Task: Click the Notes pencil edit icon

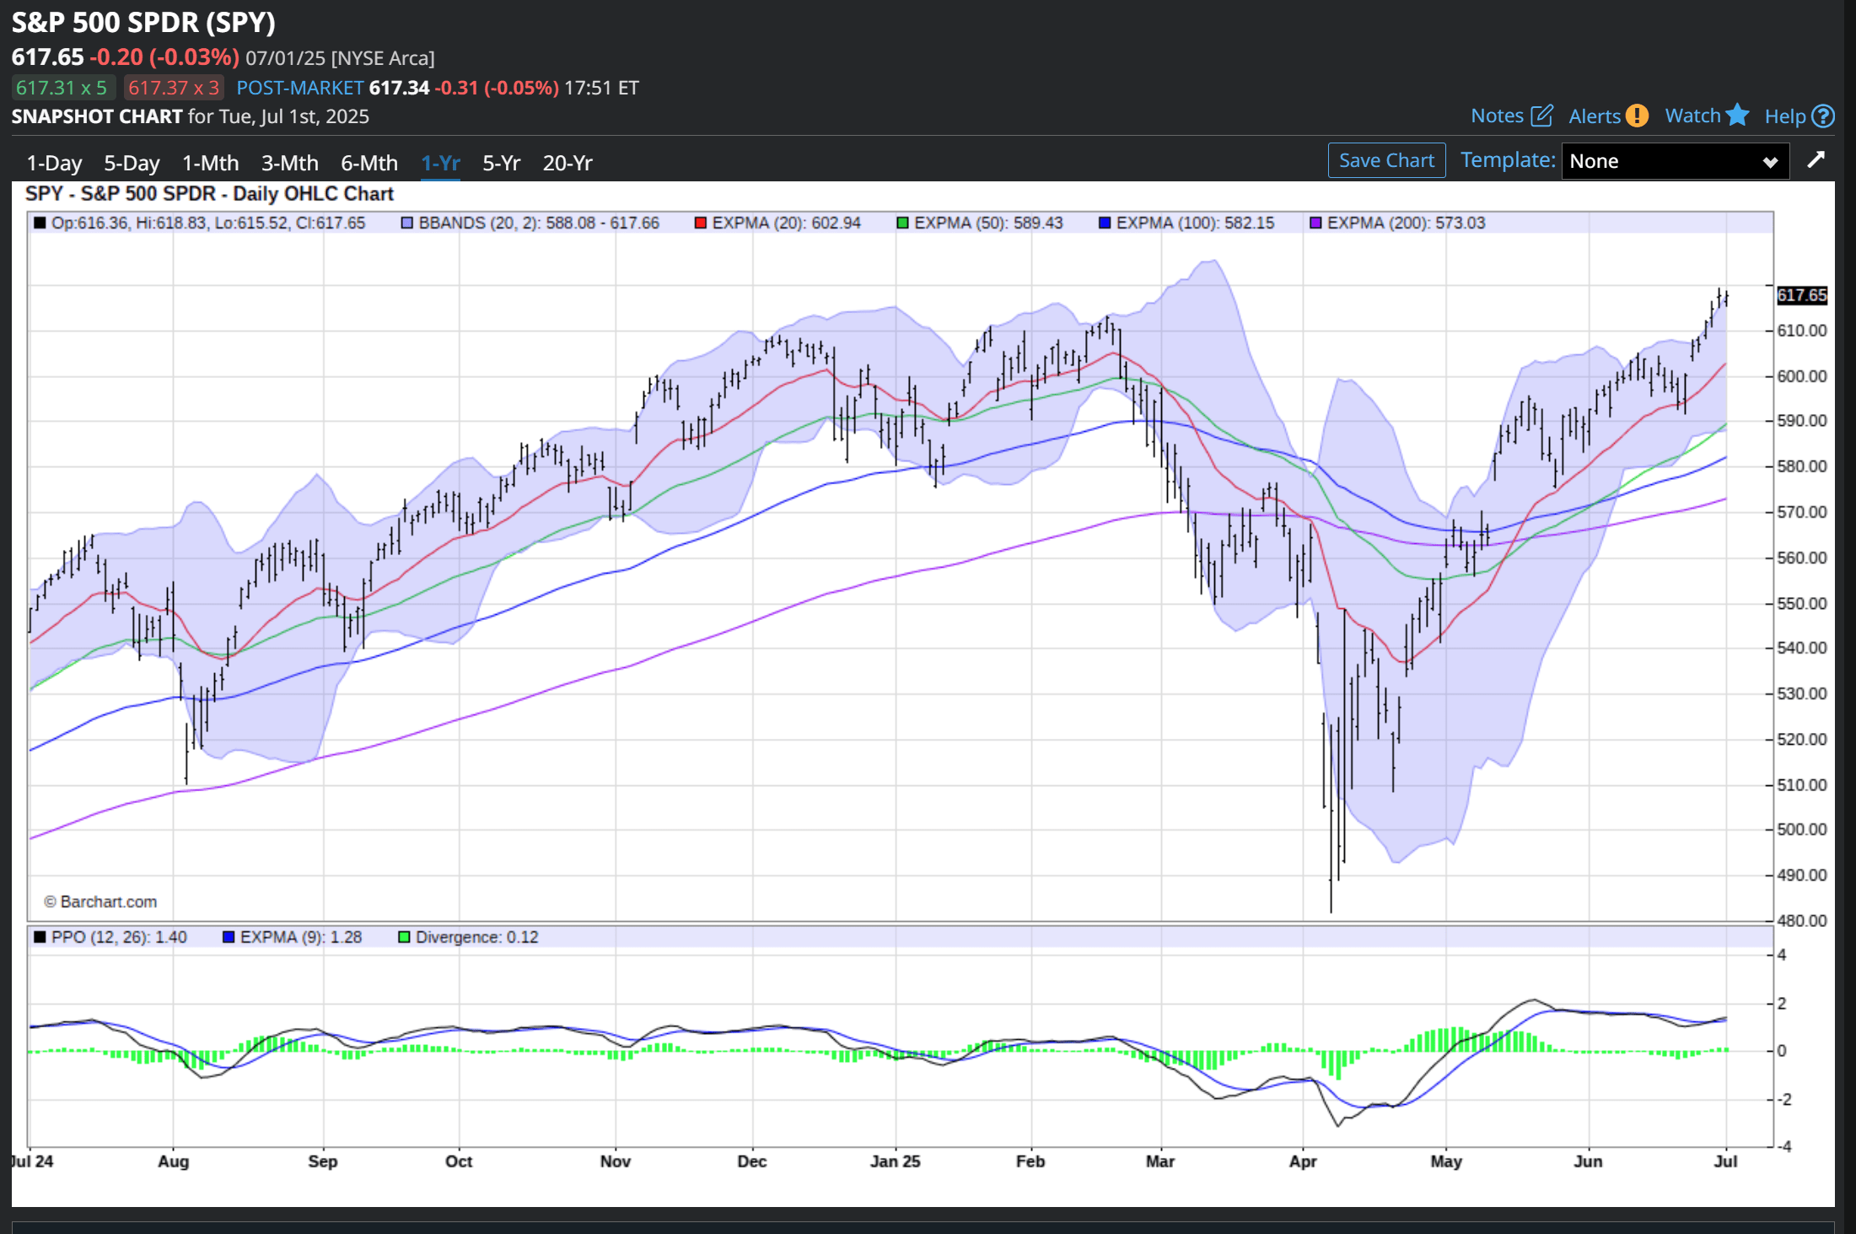Action: coord(1541,116)
